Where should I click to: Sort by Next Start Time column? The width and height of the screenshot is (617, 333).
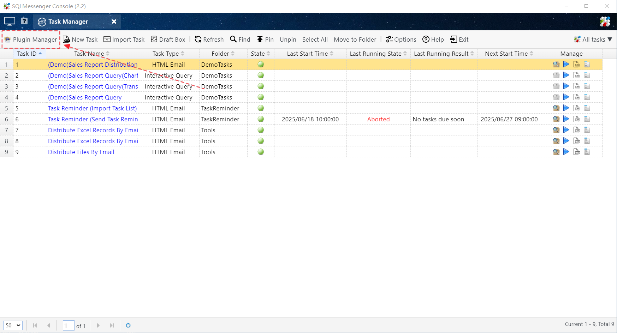click(x=509, y=54)
